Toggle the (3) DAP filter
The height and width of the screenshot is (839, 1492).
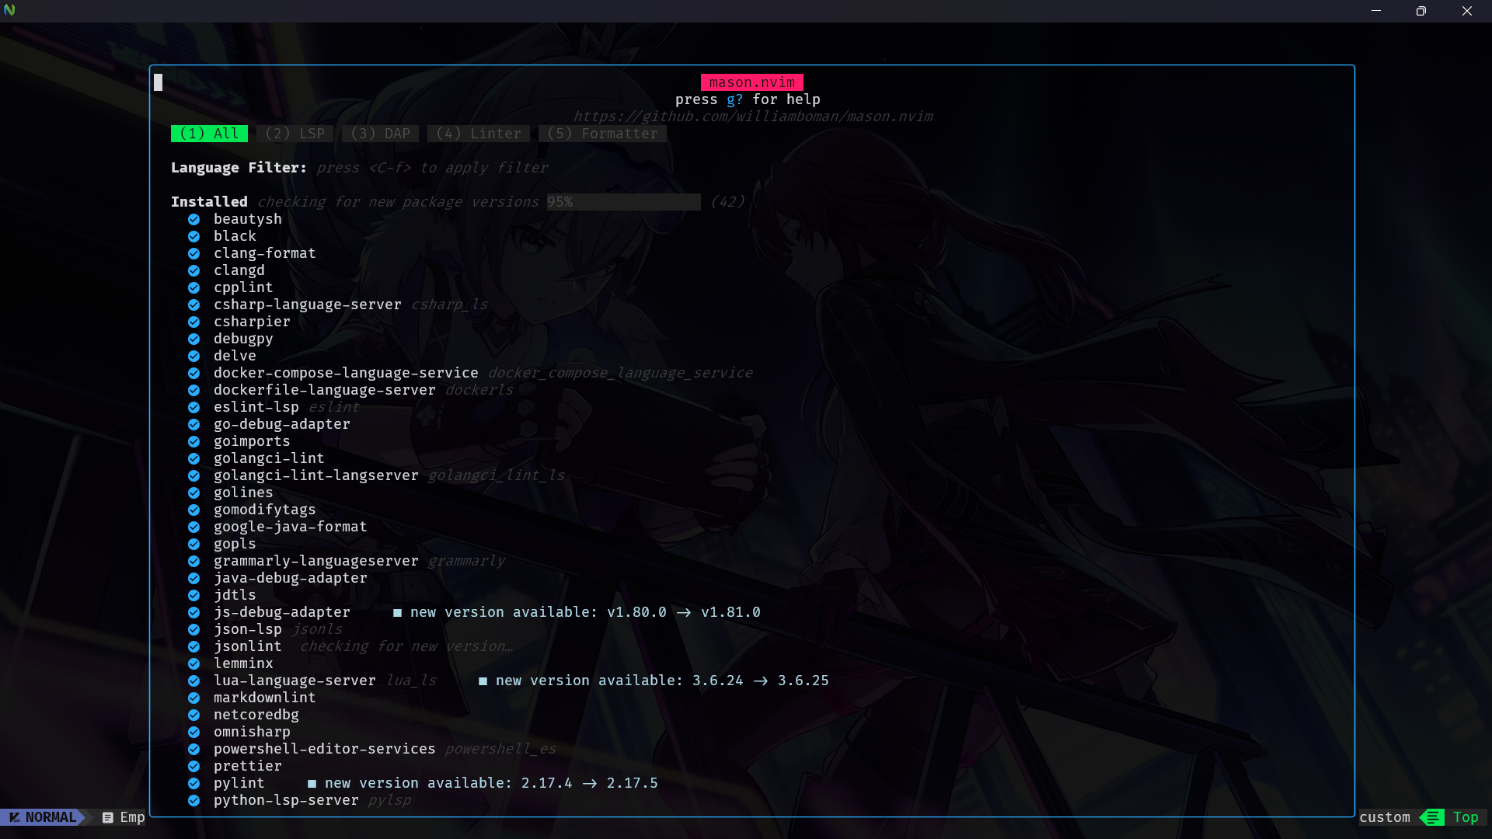380,133
